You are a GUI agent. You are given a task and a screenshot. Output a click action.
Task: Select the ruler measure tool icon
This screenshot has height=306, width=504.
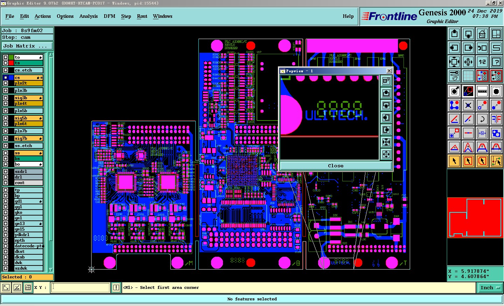click(482, 91)
